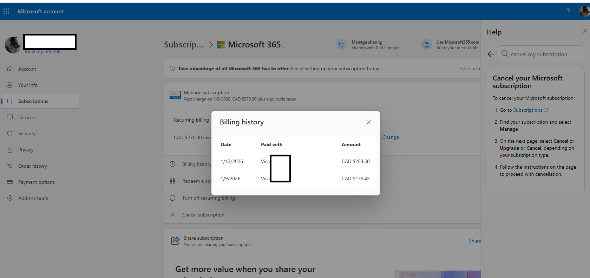590x278 pixels.
Task: Select the CAD $135.45 amount
Action: pyautogui.click(x=356, y=179)
